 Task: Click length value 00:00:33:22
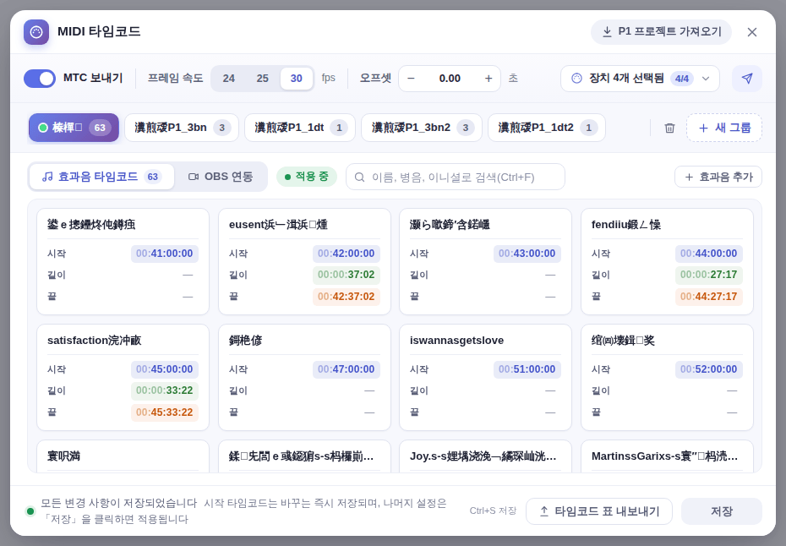pos(165,390)
